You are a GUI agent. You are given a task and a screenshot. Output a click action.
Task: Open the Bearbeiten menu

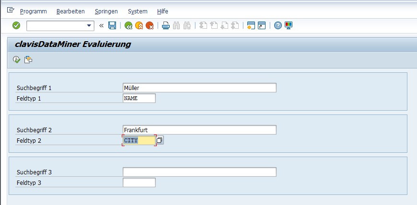(70, 11)
